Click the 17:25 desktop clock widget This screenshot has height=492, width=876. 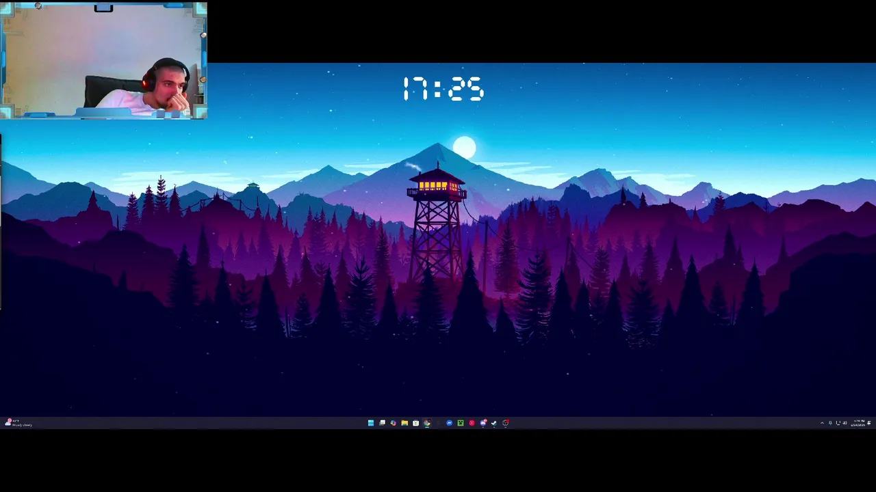443,90
